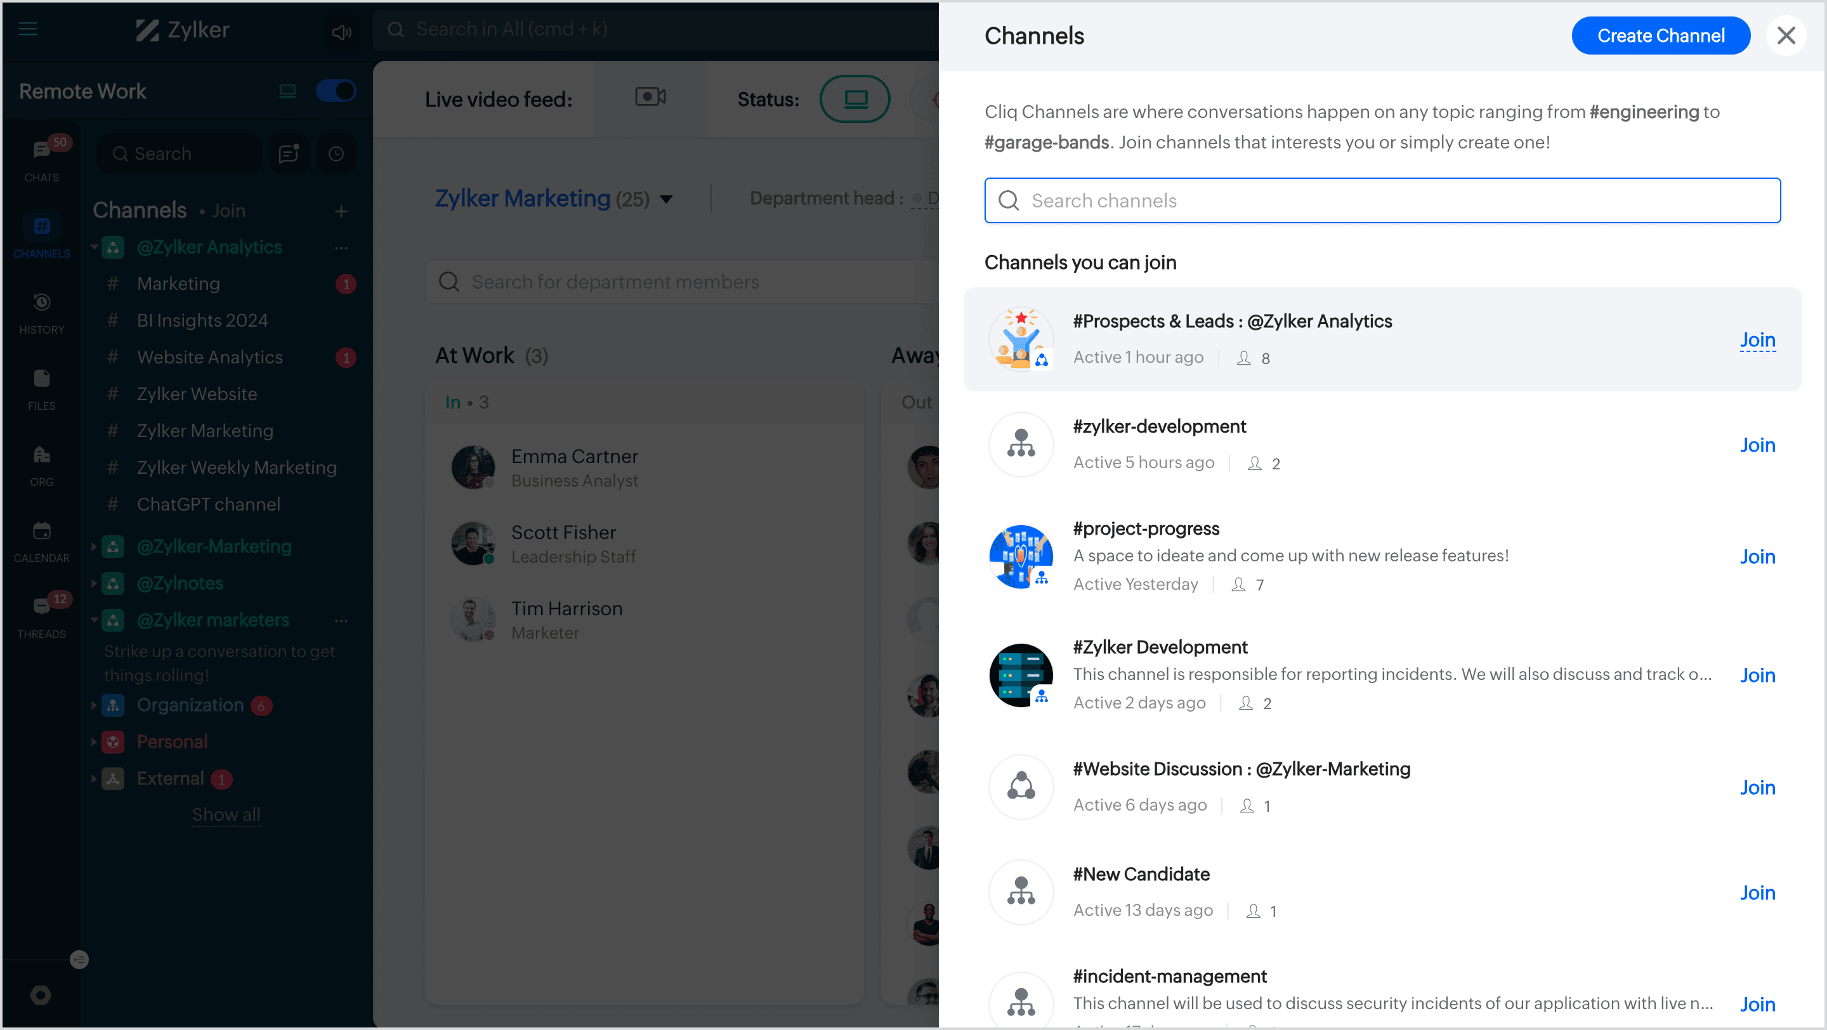Toggle the Remote Work switch
The image size is (1827, 1030).
point(336,91)
